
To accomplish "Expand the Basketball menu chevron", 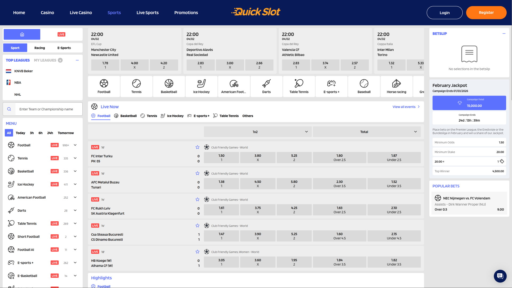I will pos(75,171).
